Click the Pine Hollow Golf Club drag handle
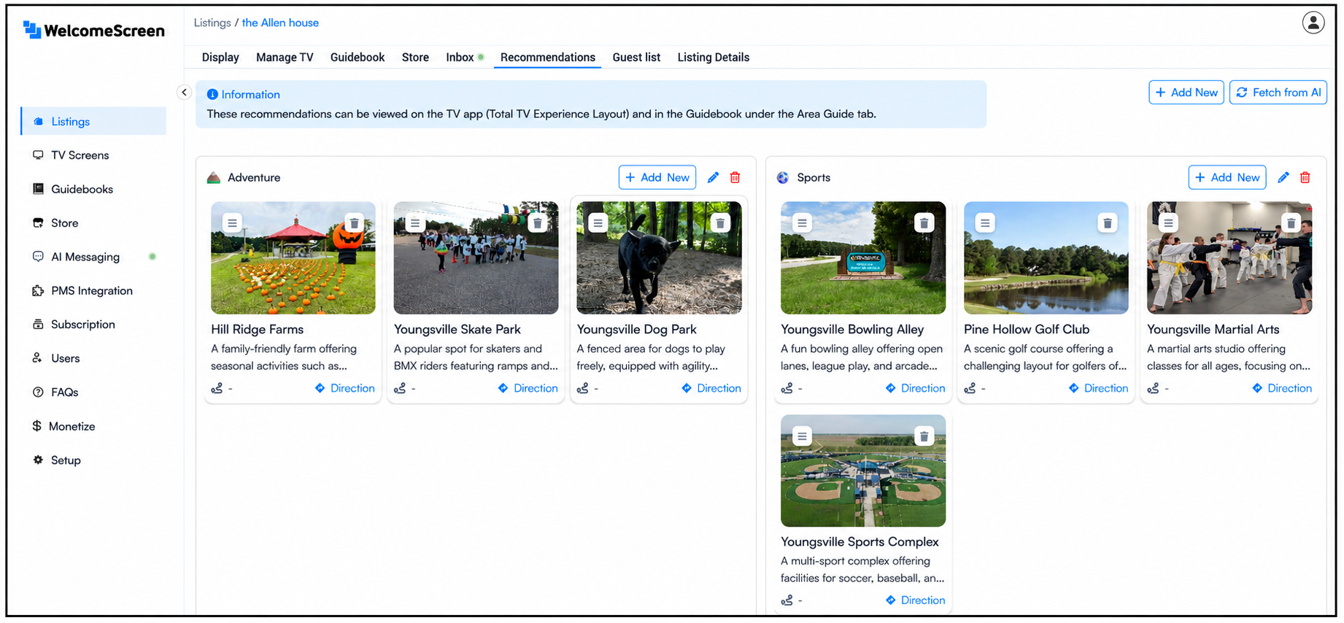 pyautogui.click(x=985, y=222)
